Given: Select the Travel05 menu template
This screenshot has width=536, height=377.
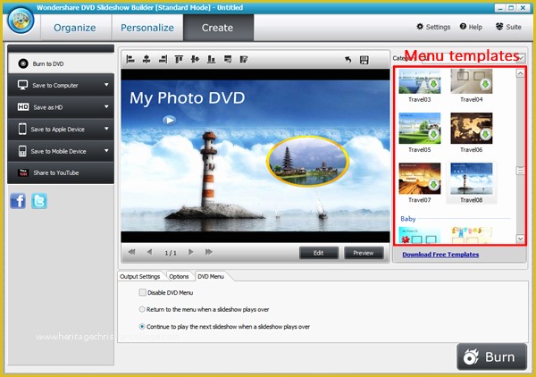Looking at the screenshot, I should click(420, 132).
